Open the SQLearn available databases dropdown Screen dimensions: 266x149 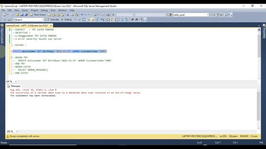coord(43,20)
